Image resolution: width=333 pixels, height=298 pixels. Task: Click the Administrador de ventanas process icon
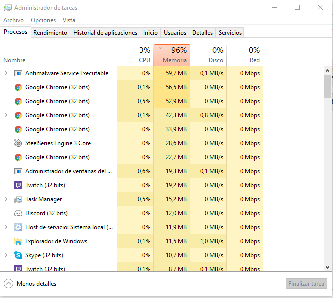(x=18, y=171)
